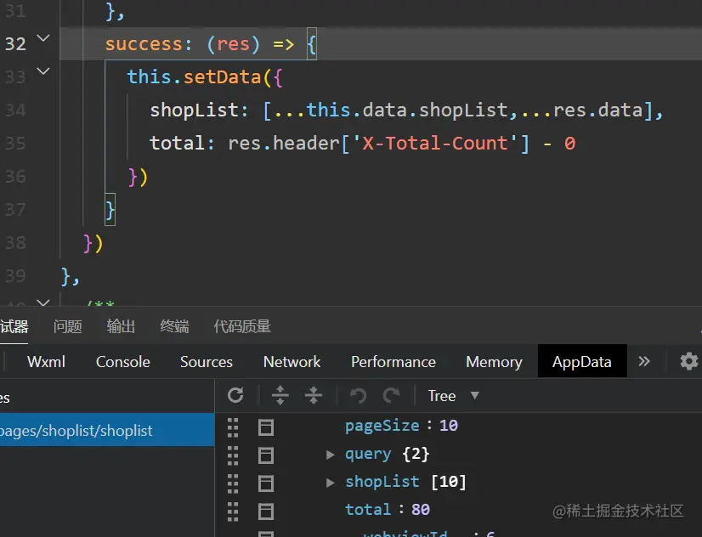Open the 代码质量 panel tab

tap(242, 326)
